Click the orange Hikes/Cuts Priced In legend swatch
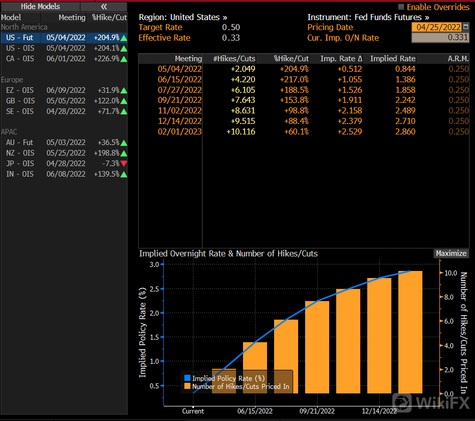This screenshot has height=421, width=475. pos(187,386)
